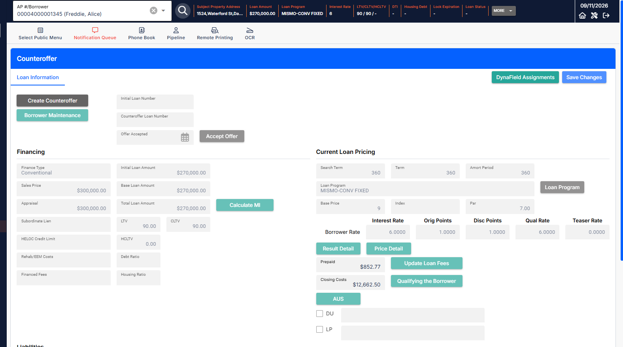Click the Calculate MI button

click(245, 205)
